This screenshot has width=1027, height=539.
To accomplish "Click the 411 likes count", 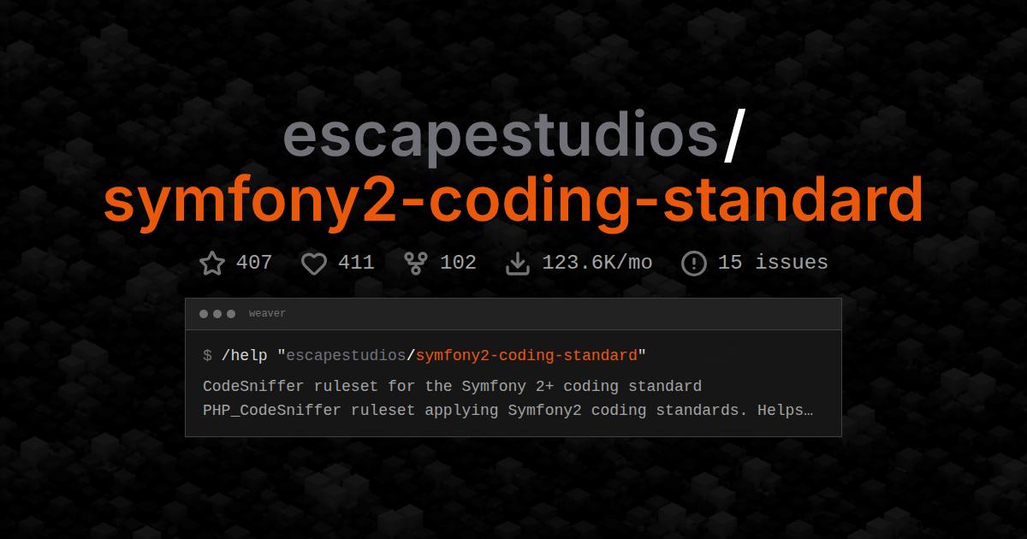I will [x=357, y=263].
